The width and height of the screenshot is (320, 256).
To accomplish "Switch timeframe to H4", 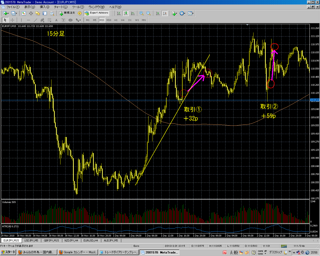I will pyautogui.click(x=123, y=20).
